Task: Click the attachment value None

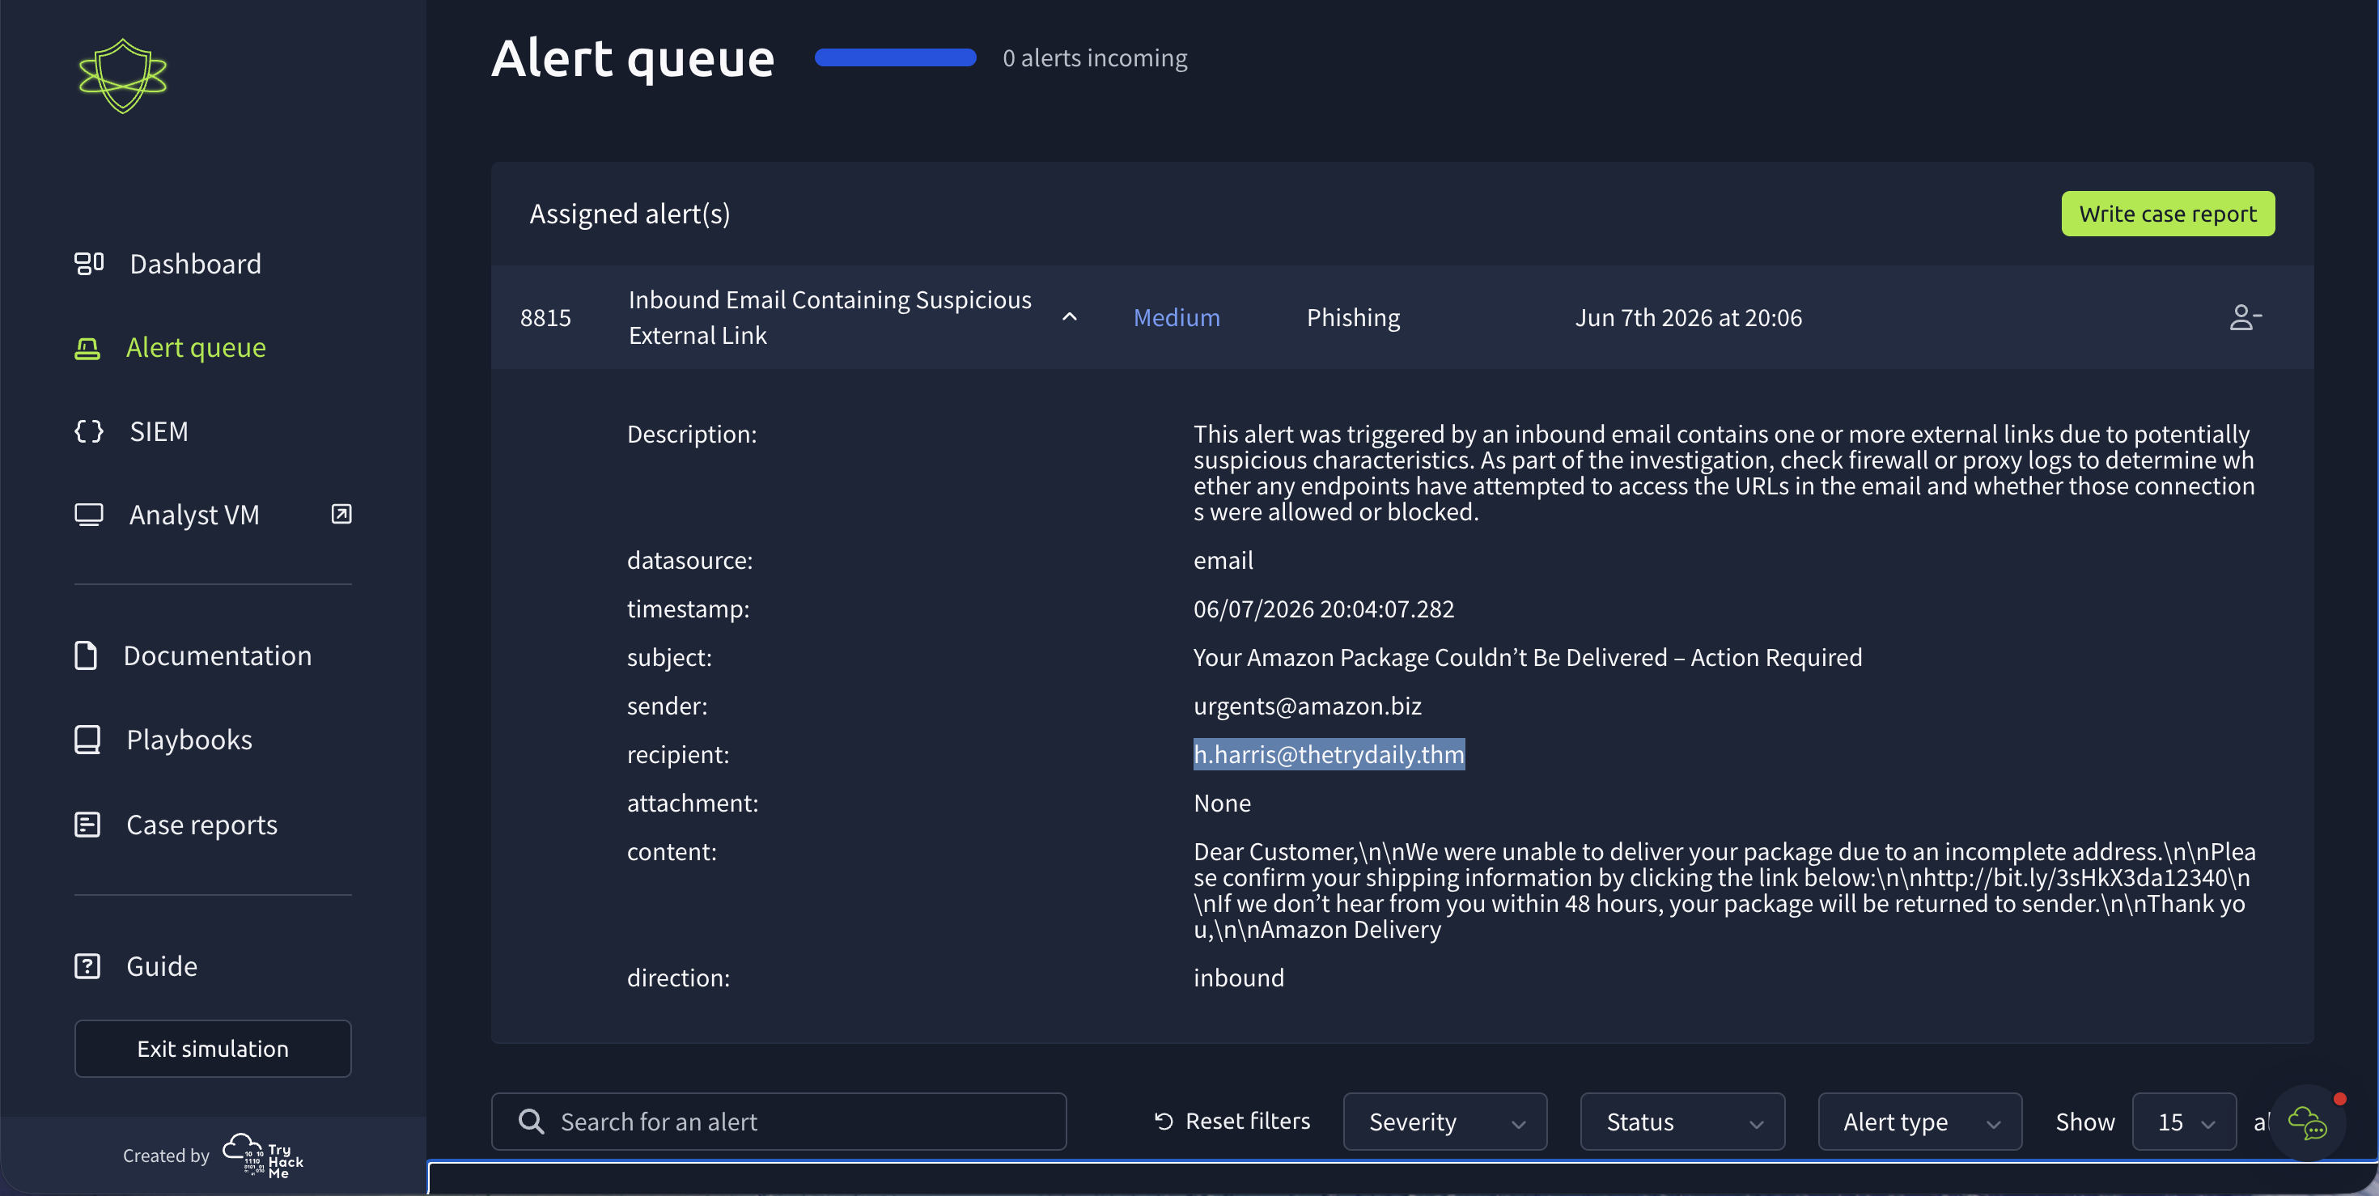Action: tap(1222, 804)
